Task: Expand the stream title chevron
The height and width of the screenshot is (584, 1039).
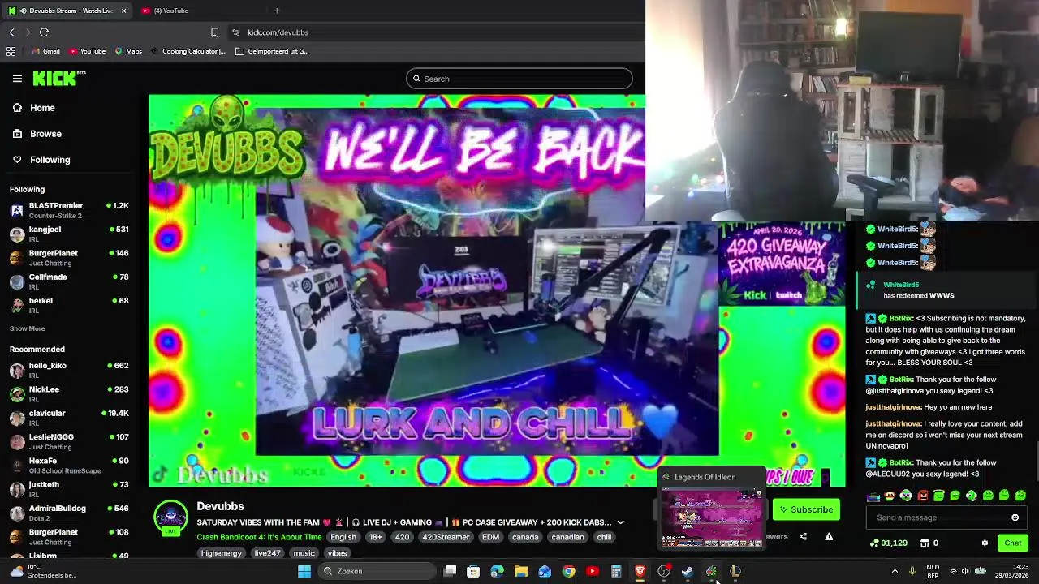Action: (x=620, y=522)
